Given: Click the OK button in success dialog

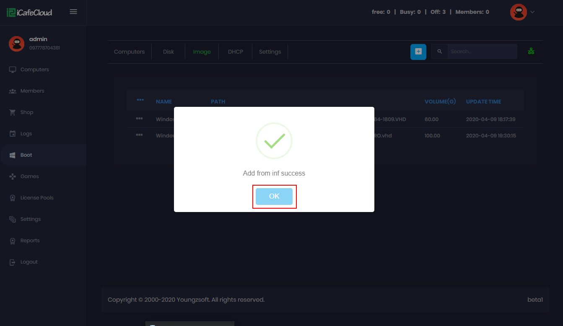Looking at the screenshot, I should [x=274, y=197].
